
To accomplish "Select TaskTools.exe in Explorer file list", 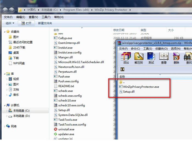I will tap(66, 120).
